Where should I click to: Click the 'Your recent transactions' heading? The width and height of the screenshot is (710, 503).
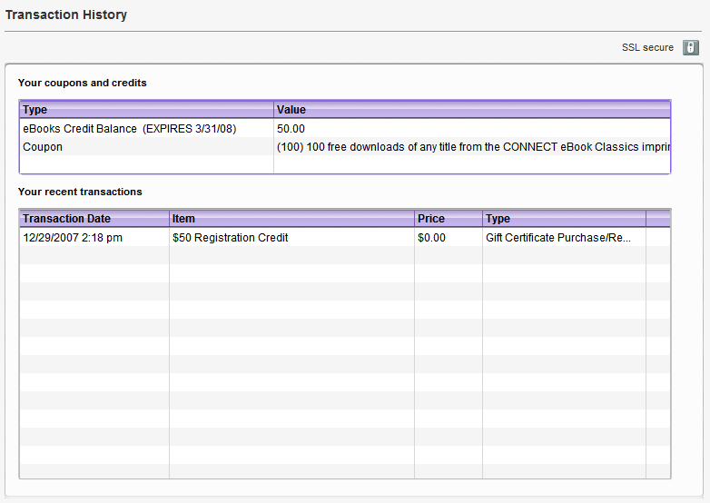pyautogui.click(x=80, y=192)
